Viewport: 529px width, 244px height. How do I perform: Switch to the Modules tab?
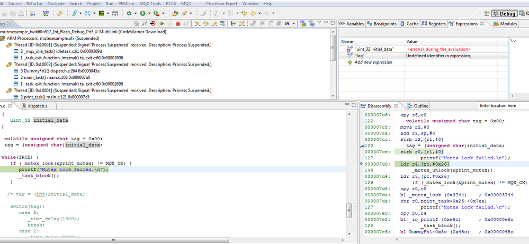point(505,24)
